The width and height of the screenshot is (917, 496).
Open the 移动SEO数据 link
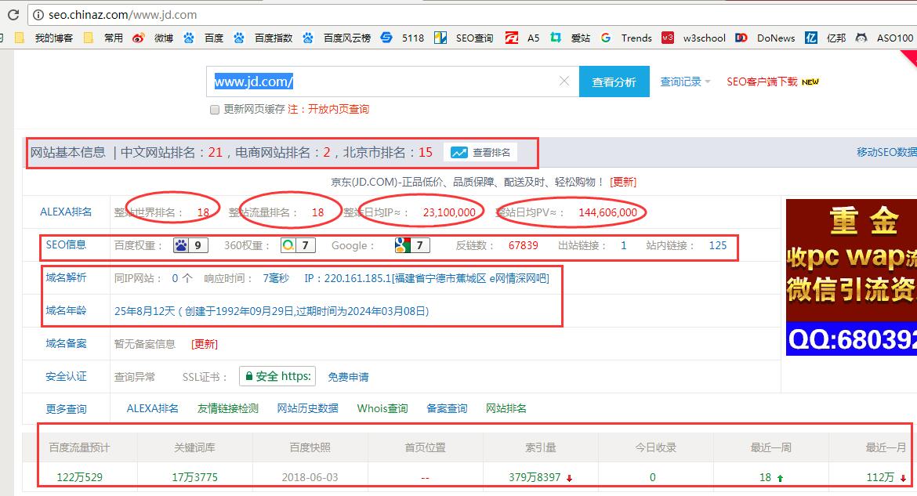coord(887,152)
